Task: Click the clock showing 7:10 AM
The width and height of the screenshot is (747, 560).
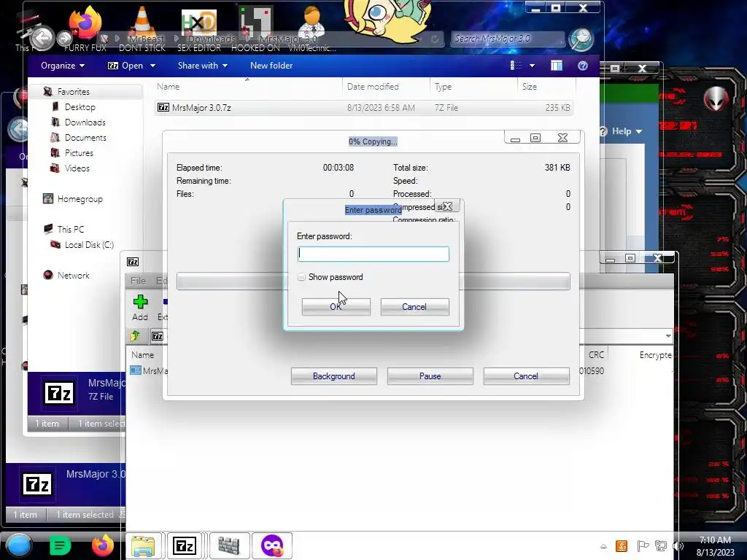Action: pos(715,546)
